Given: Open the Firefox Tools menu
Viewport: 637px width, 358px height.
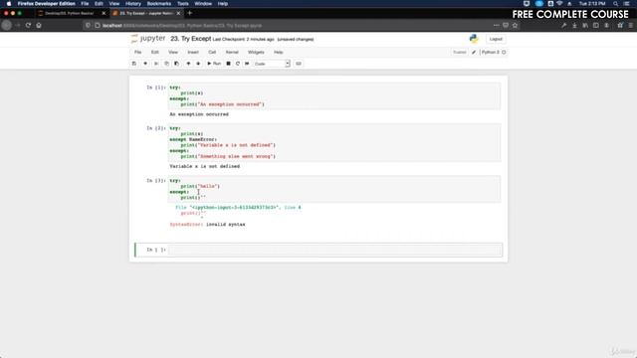Looking at the screenshot, I should pyautogui.click(x=183, y=4).
